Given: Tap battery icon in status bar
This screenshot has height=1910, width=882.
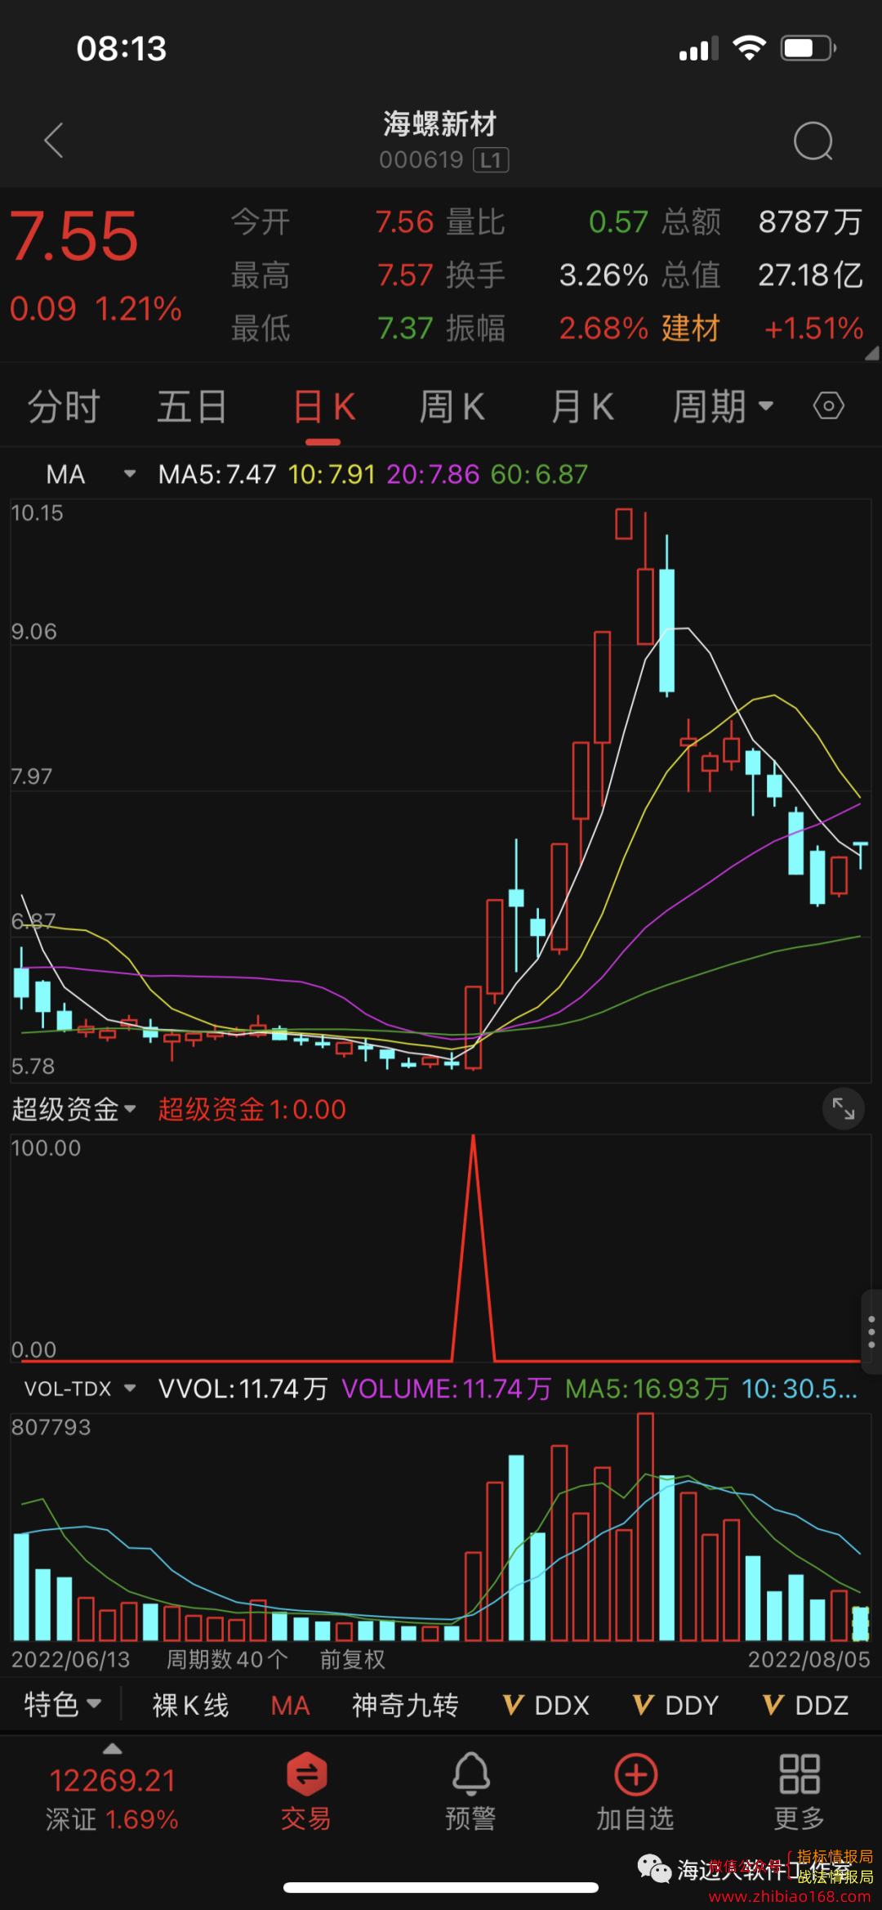Looking at the screenshot, I should (x=808, y=48).
